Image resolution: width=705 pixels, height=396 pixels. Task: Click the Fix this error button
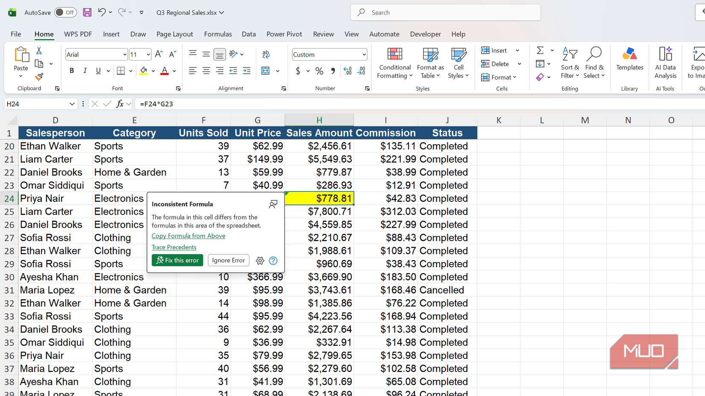click(177, 260)
